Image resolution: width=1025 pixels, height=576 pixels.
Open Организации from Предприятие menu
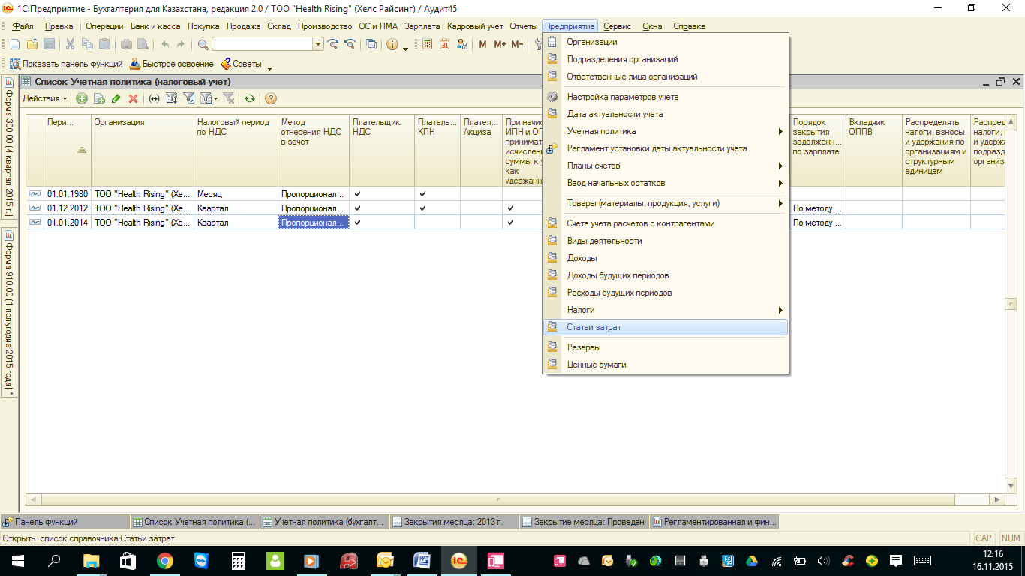[x=666, y=42]
